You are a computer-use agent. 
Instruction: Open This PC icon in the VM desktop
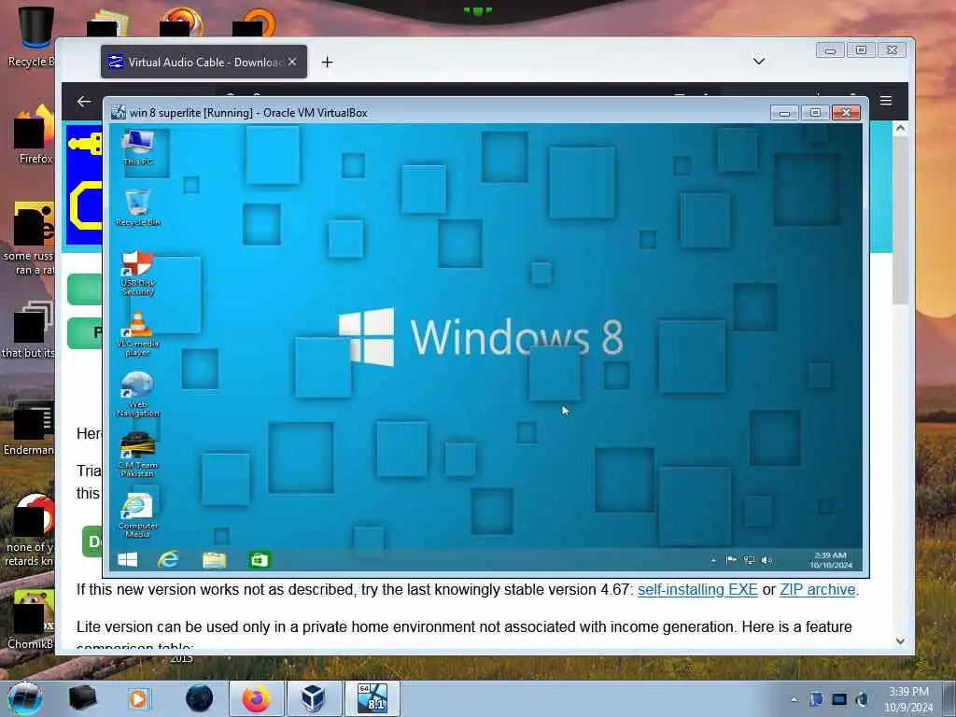(x=138, y=148)
